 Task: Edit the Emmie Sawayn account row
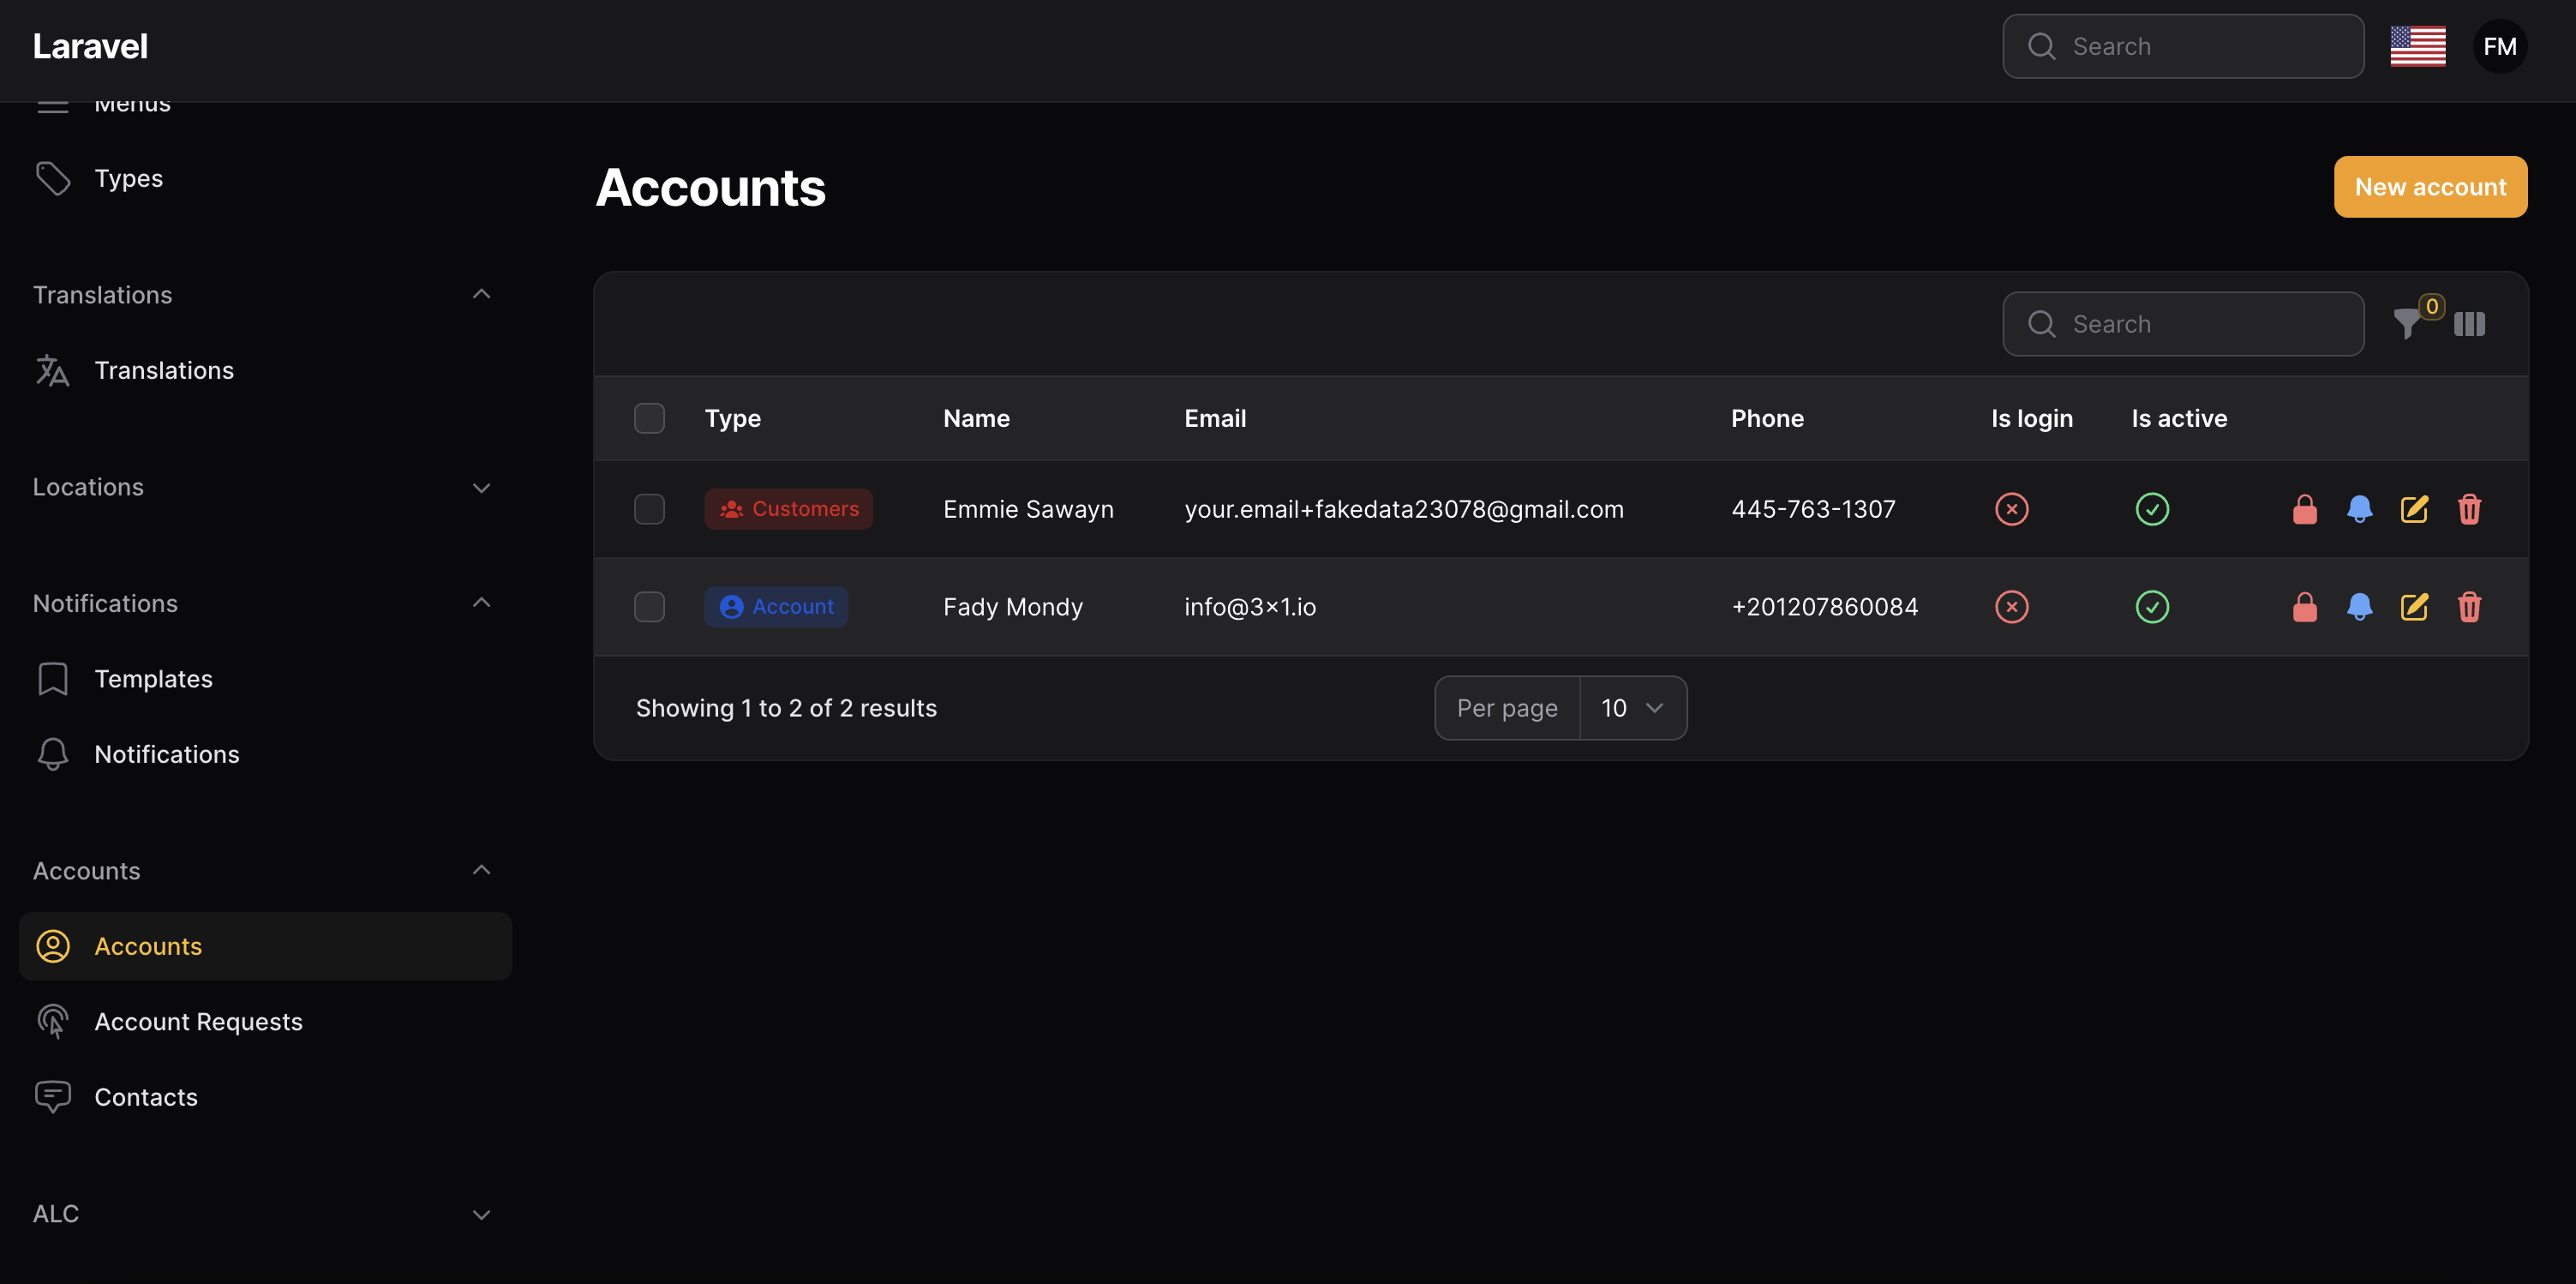pyautogui.click(x=2414, y=509)
